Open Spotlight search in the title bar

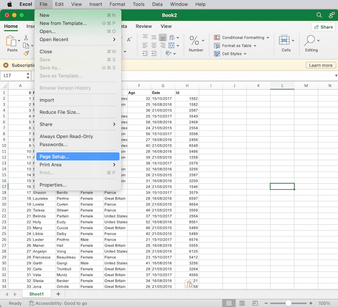319,15
